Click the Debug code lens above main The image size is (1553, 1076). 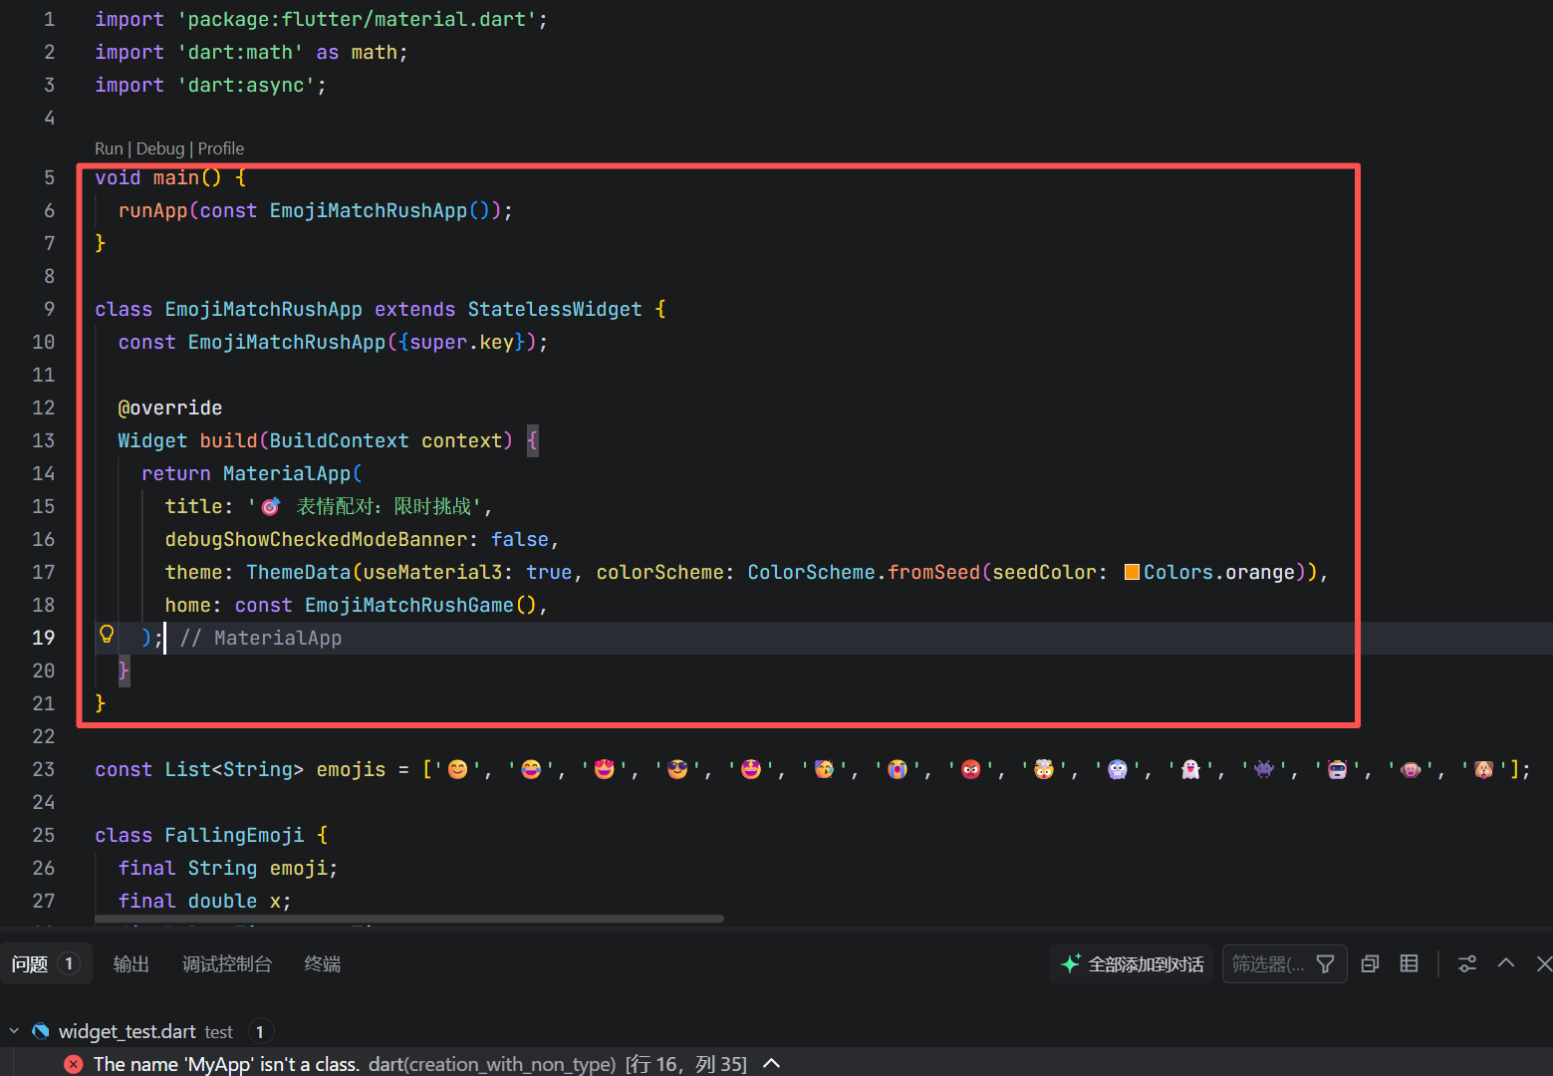click(160, 148)
